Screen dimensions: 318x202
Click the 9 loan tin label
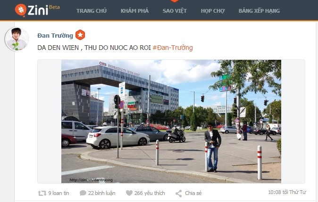pyautogui.click(x=59, y=193)
